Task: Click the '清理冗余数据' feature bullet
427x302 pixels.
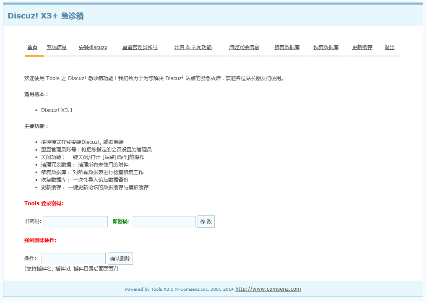Action: 85,165
